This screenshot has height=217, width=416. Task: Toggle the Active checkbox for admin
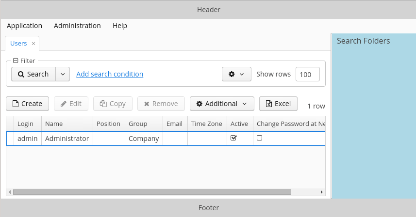(233, 138)
